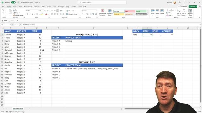Switch to the Formulas tab
202x113 pixels.
37,7
